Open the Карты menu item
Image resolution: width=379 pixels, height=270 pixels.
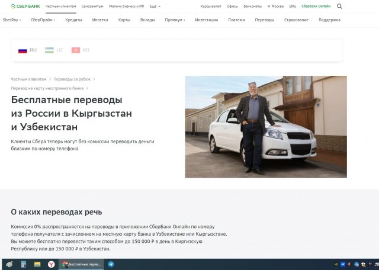point(124,20)
